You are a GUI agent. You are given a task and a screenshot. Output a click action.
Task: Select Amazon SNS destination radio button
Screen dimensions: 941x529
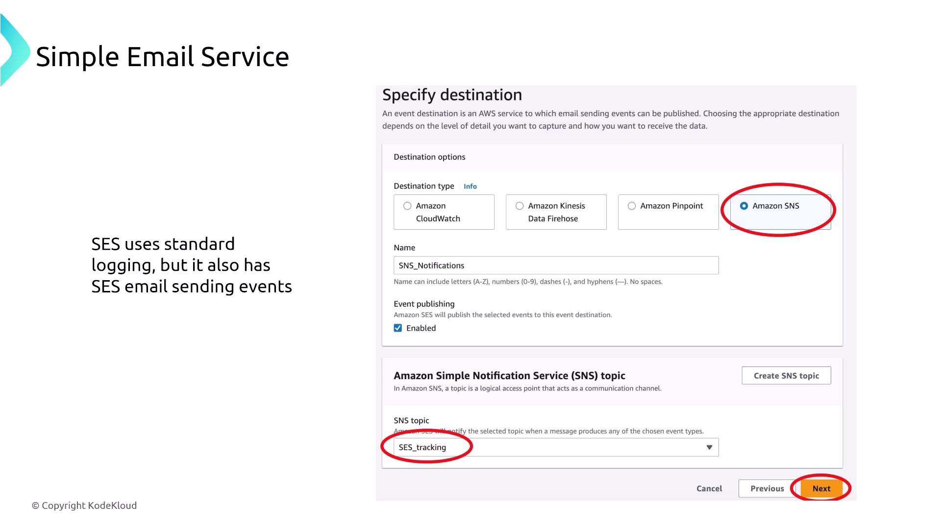click(x=744, y=206)
